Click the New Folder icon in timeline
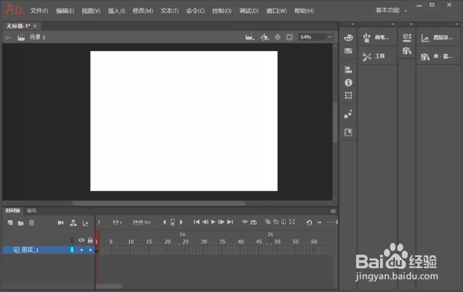This screenshot has height=292, width=463. 21,223
